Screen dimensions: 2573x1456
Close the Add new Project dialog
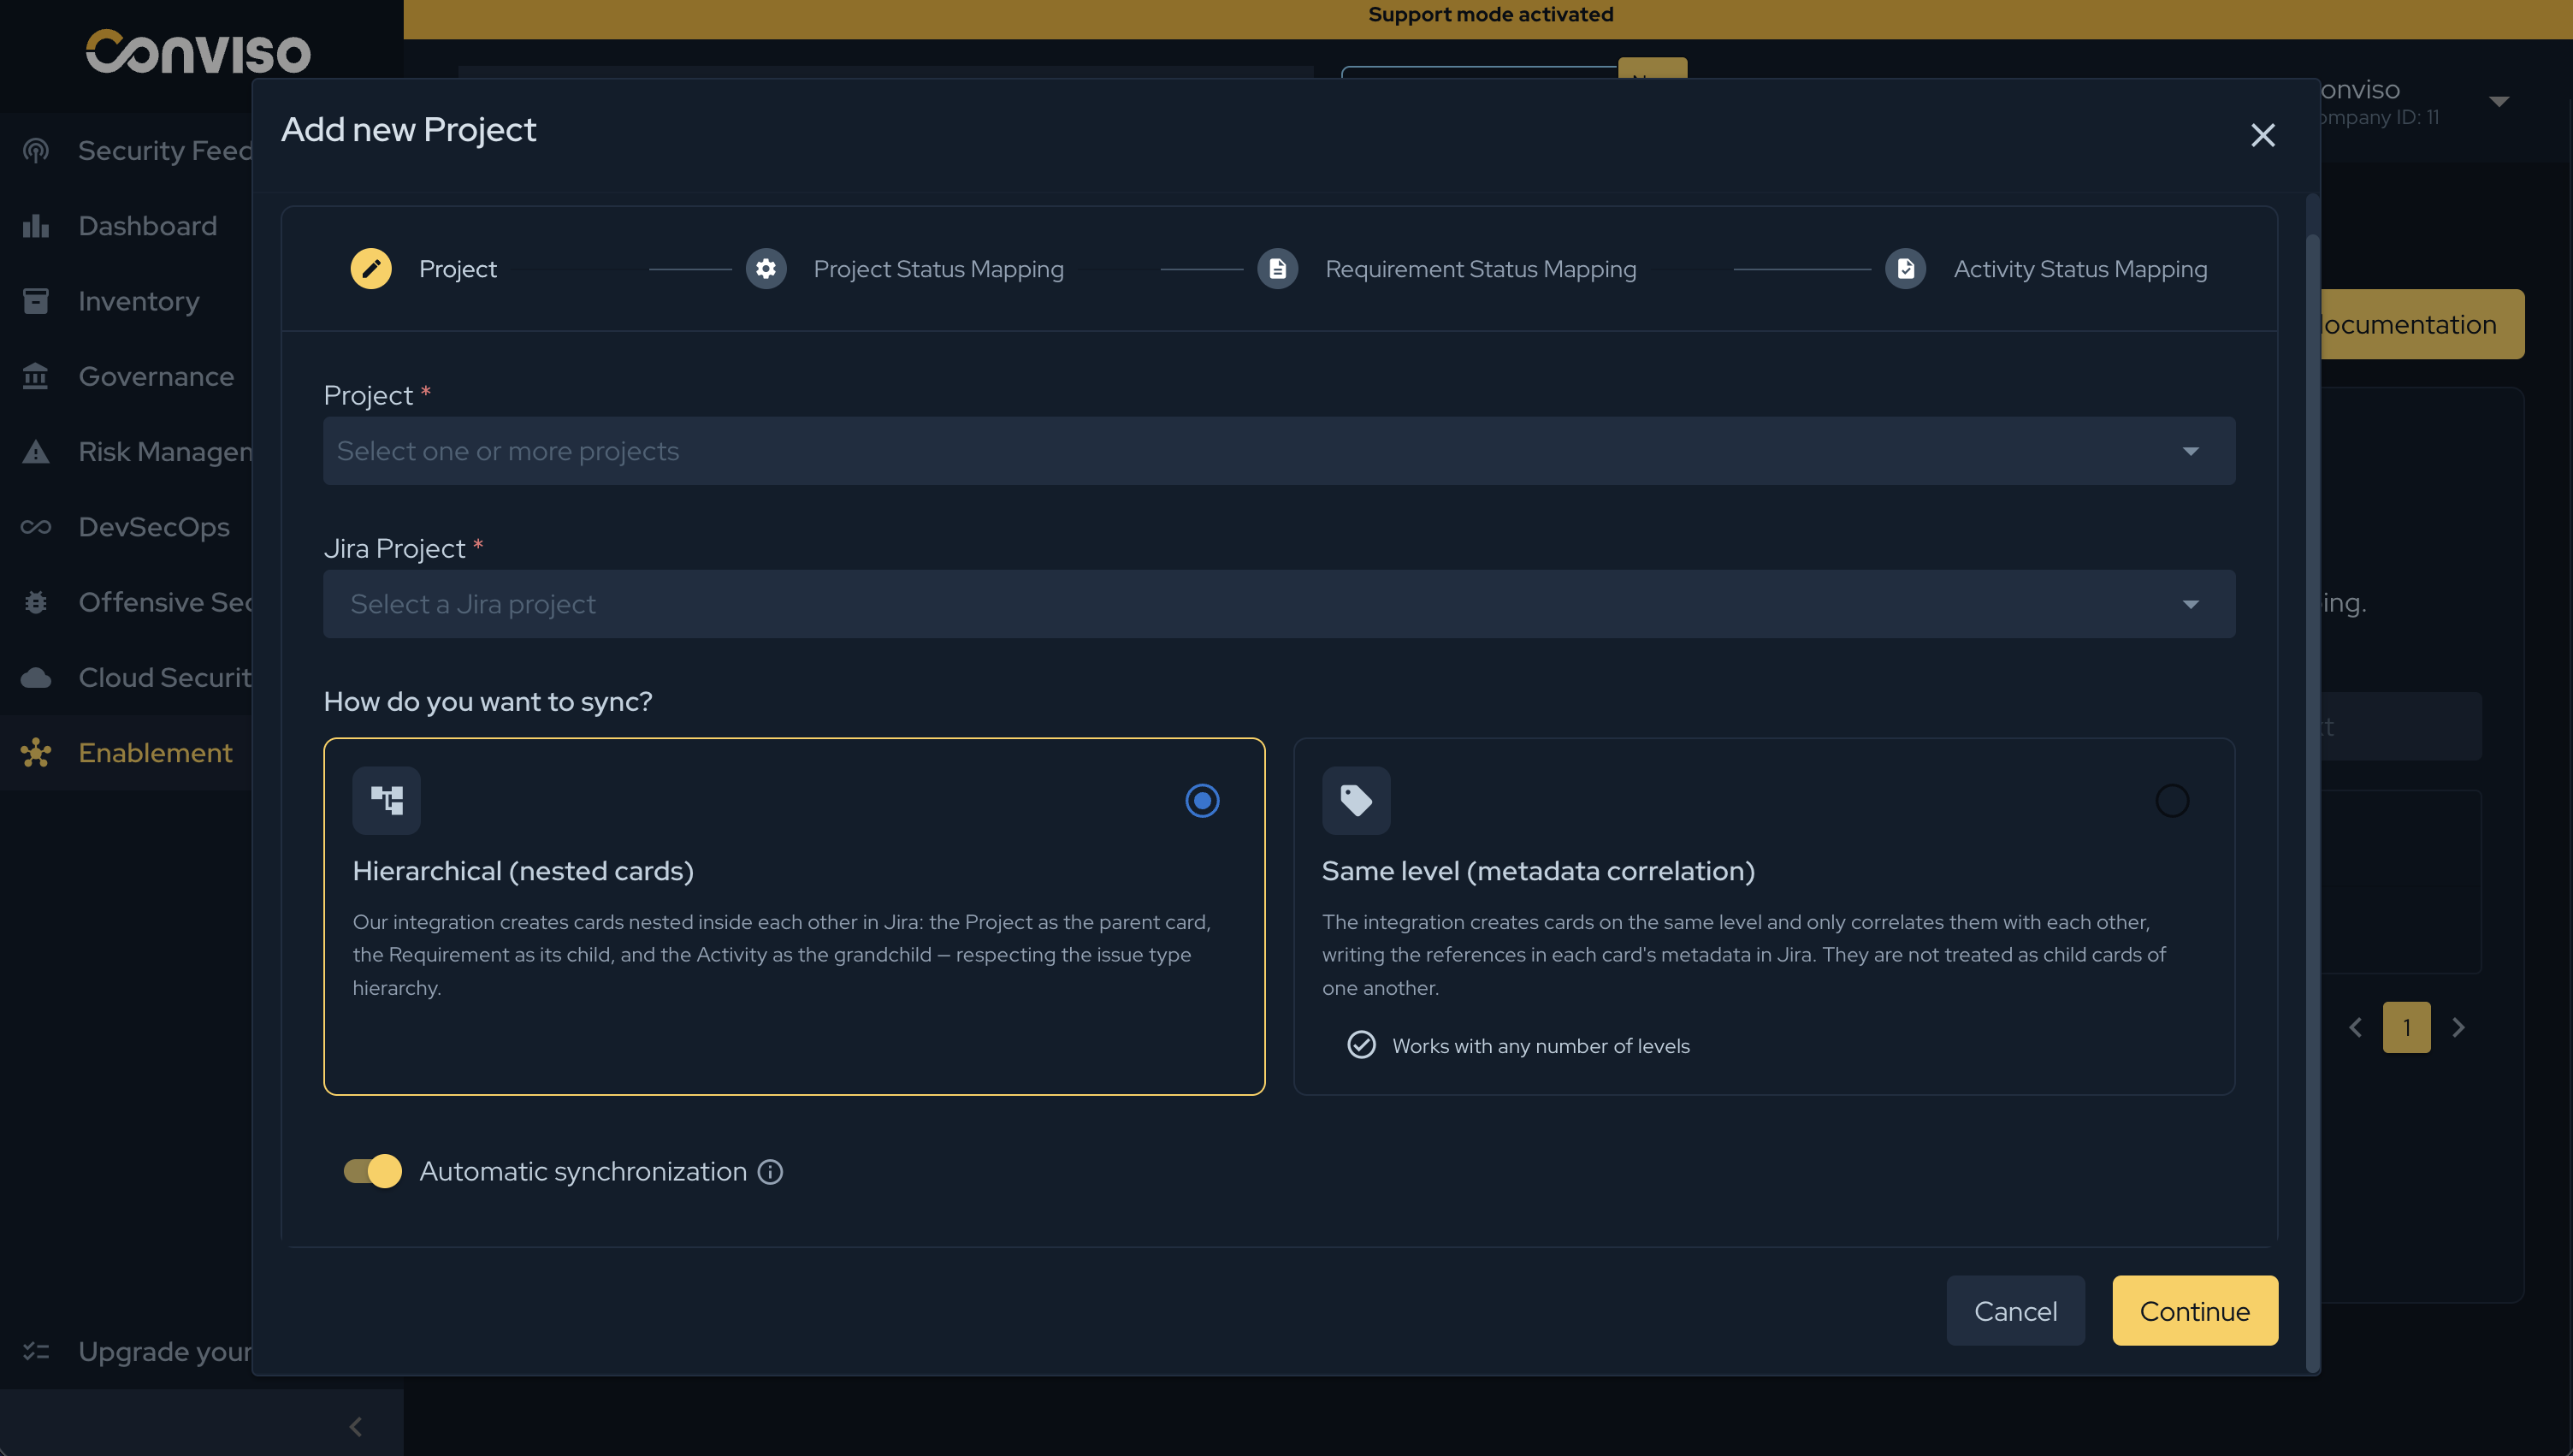pos(2263,135)
